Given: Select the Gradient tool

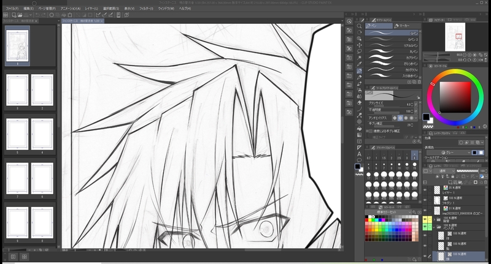Looking at the screenshot, I should pos(359,135).
